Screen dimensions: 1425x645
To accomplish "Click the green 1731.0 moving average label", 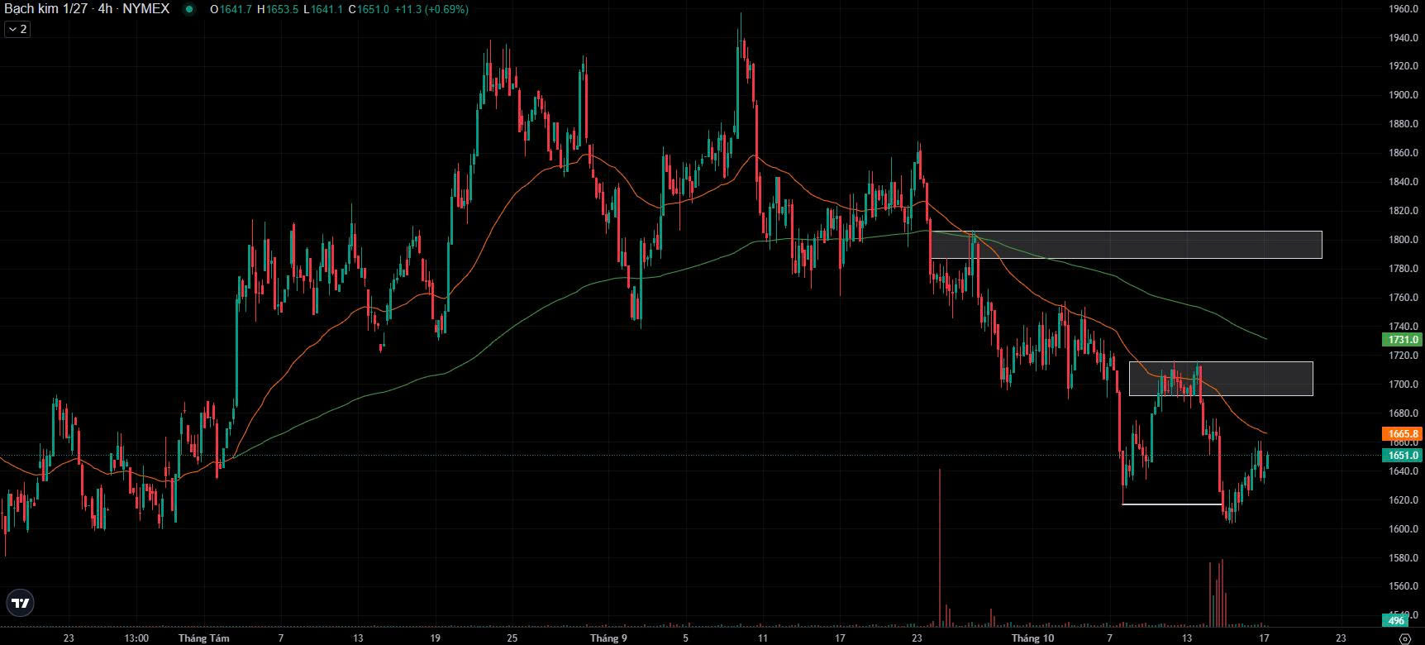I will click(1403, 340).
